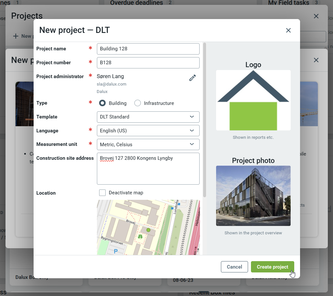Click the house logo image
The height and width of the screenshot is (296, 333).
[253, 100]
